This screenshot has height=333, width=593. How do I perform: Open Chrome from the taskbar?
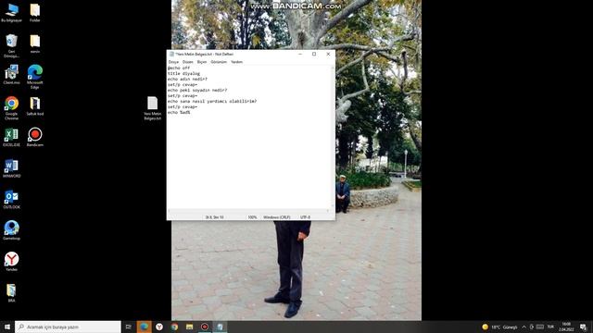(174, 327)
